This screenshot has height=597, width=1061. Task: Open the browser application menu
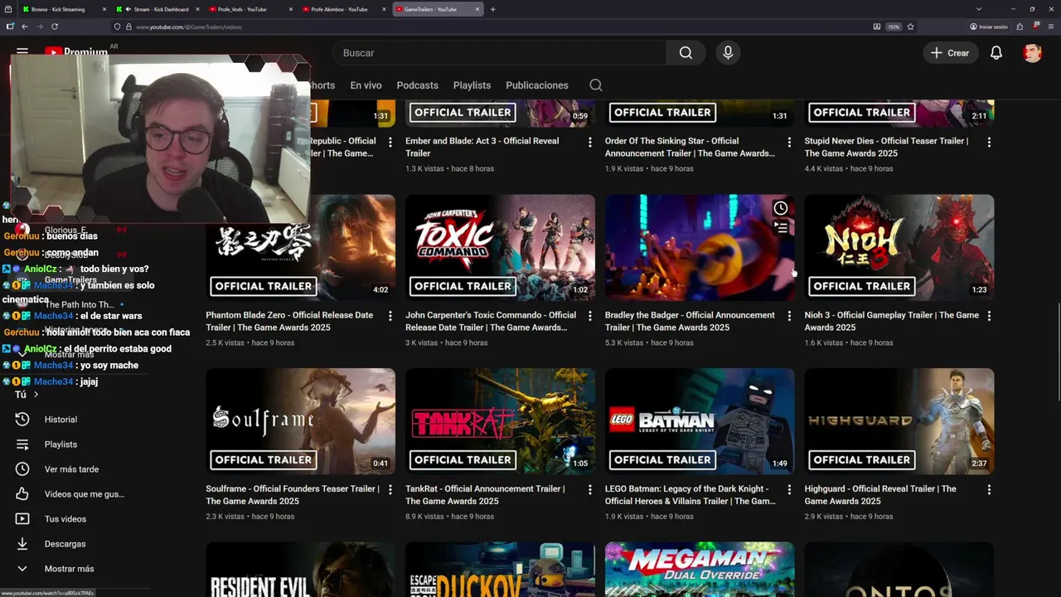click(1049, 27)
